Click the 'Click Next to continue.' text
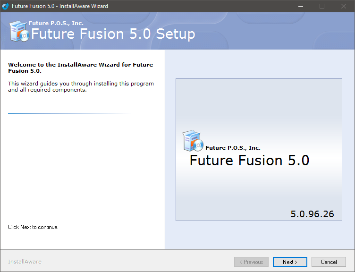355x272 pixels. click(x=33, y=227)
